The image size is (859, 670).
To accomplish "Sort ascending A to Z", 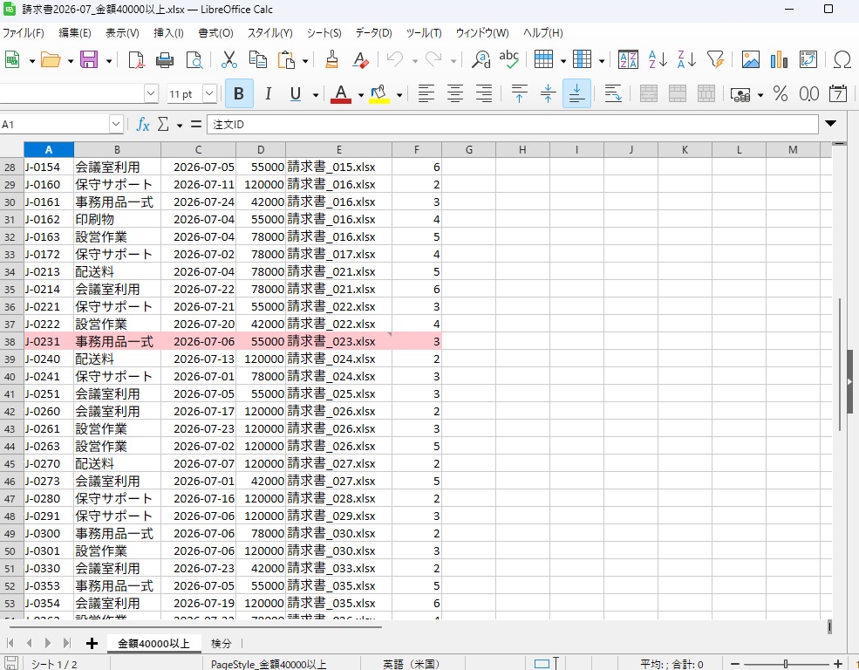I will tap(658, 59).
